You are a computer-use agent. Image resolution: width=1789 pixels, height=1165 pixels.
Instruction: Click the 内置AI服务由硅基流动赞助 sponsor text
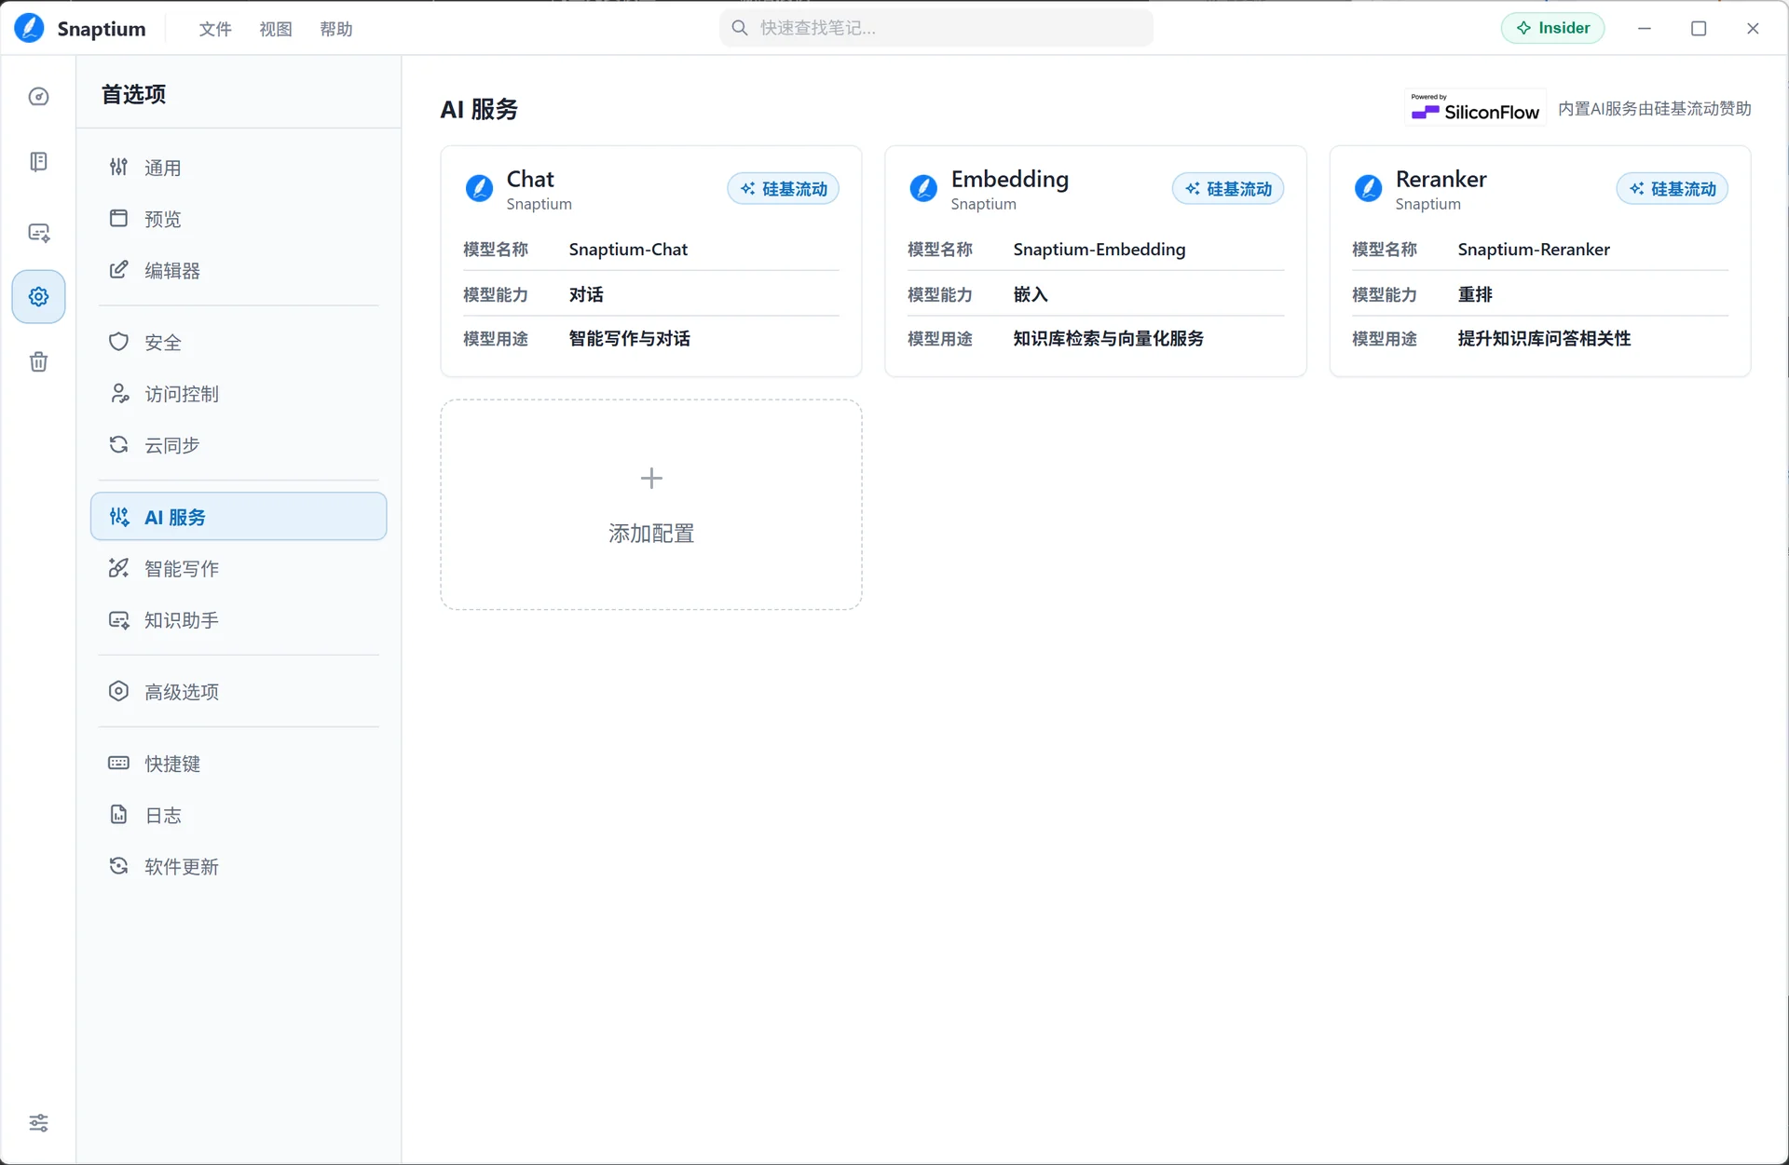(1655, 109)
